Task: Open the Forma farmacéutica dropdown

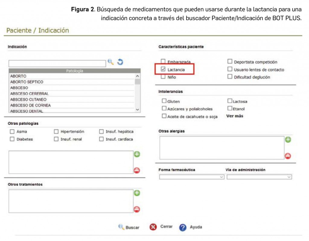Action: pos(191,177)
